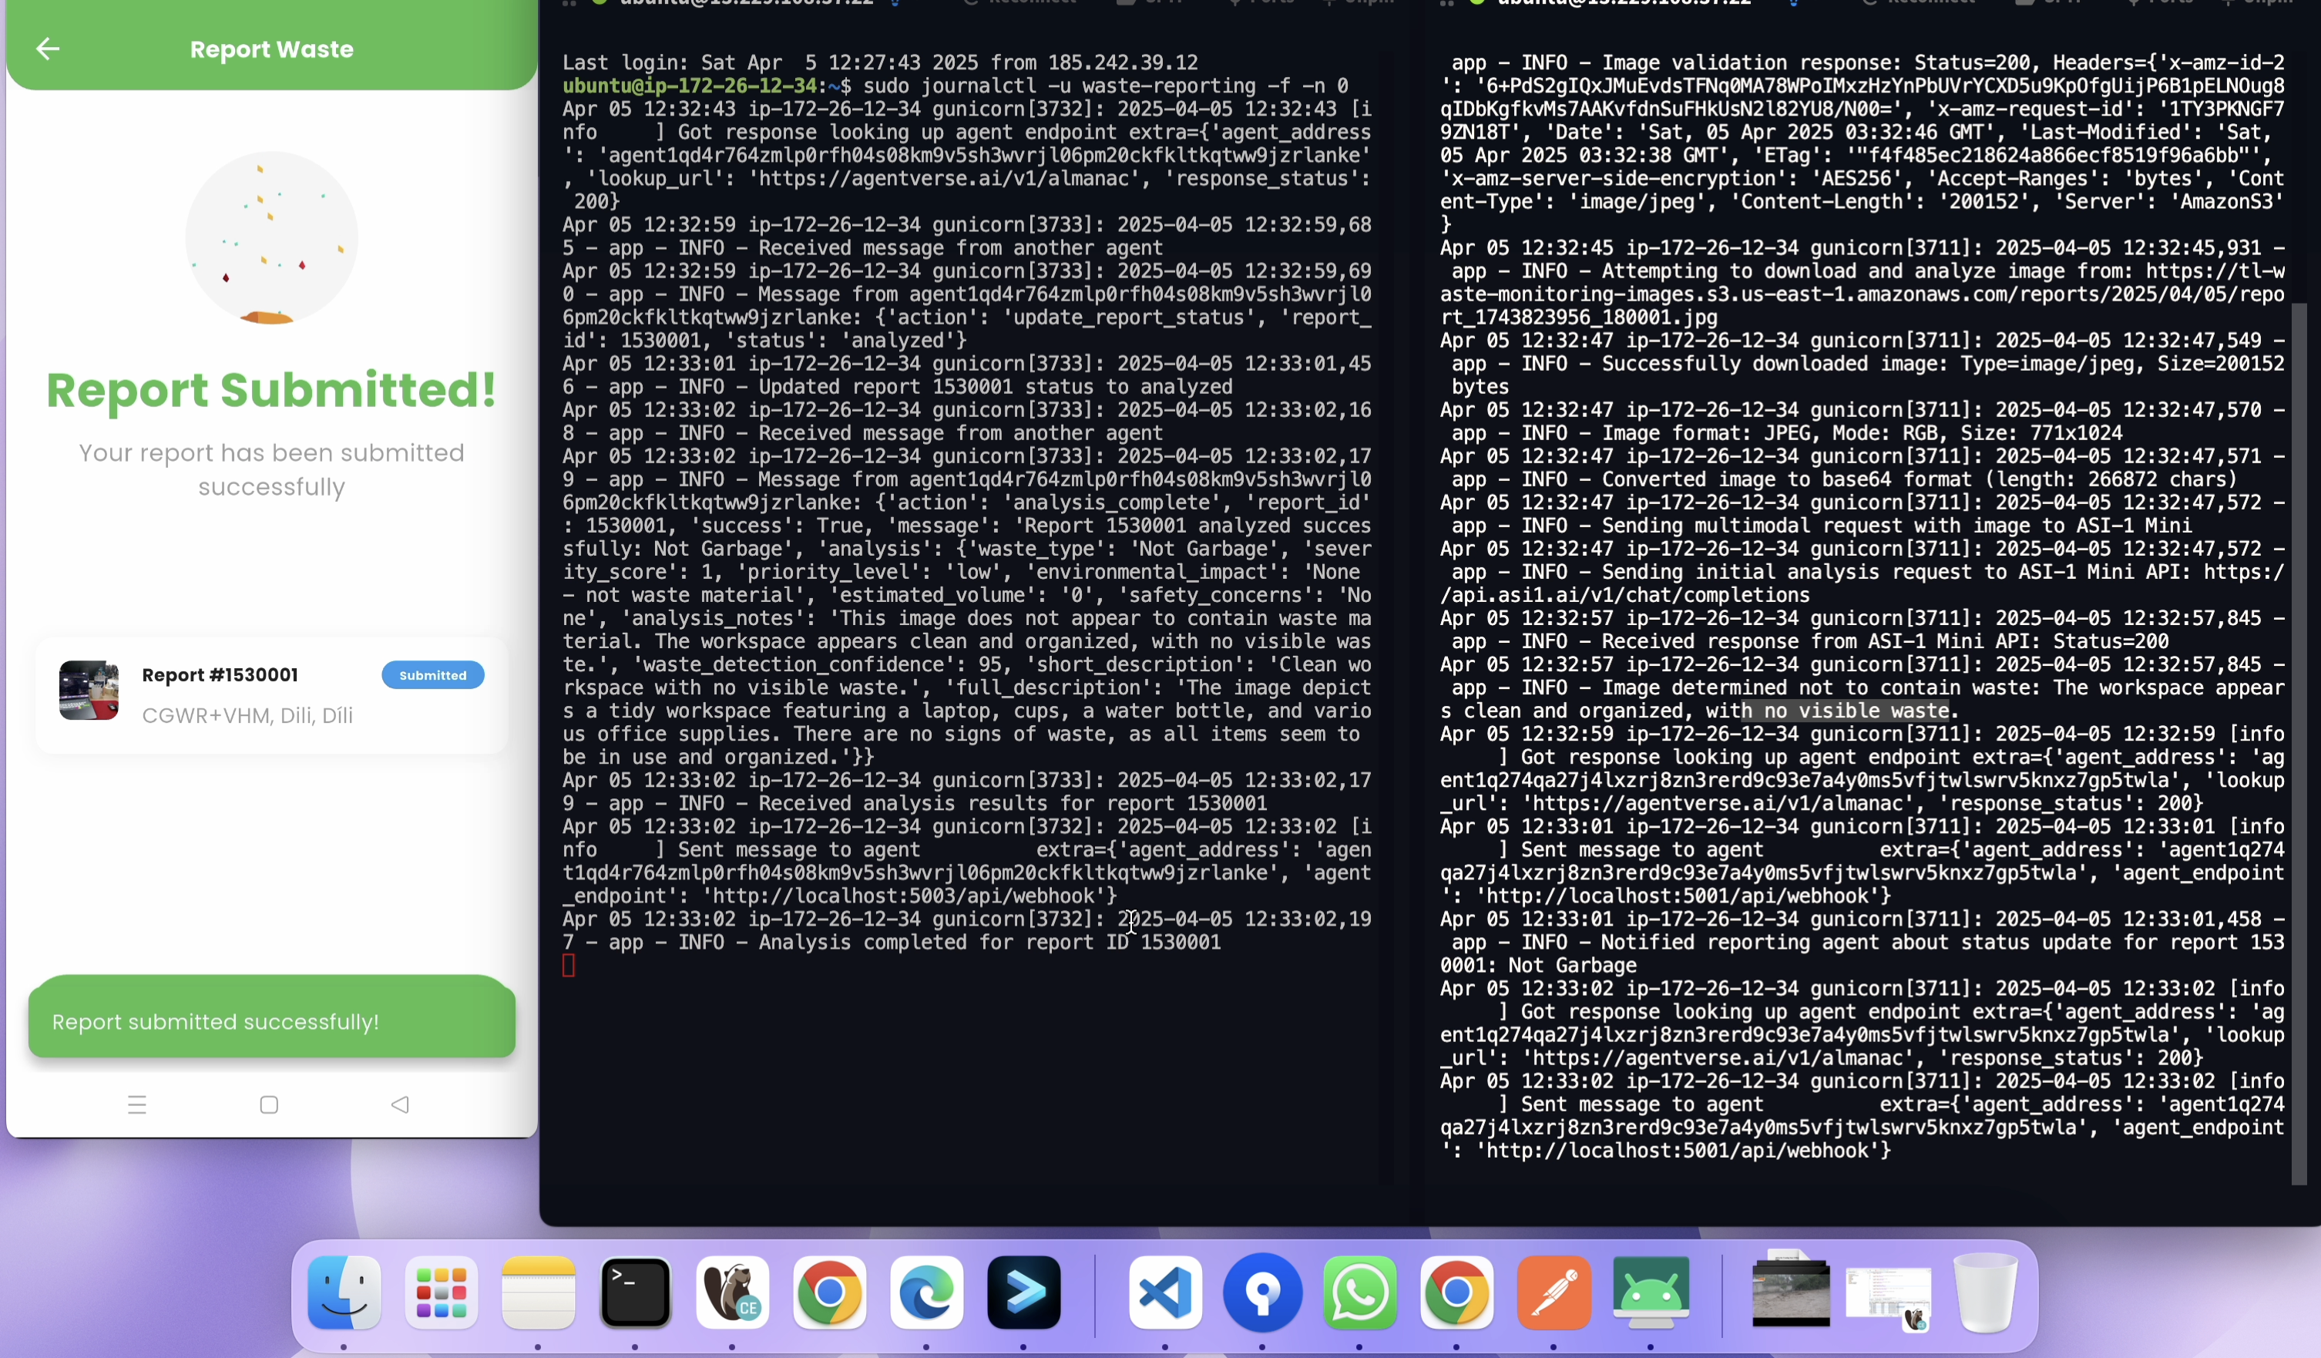The width and height of the screenshot is (2321, 1358).
Task: Launch the Notes app from dock
Action: [539, 1292]
